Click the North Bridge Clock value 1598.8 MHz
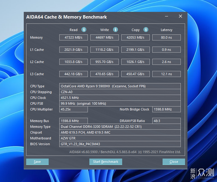Image resolution: width=217 pixels, height=182 pixels. coord(166,109)
